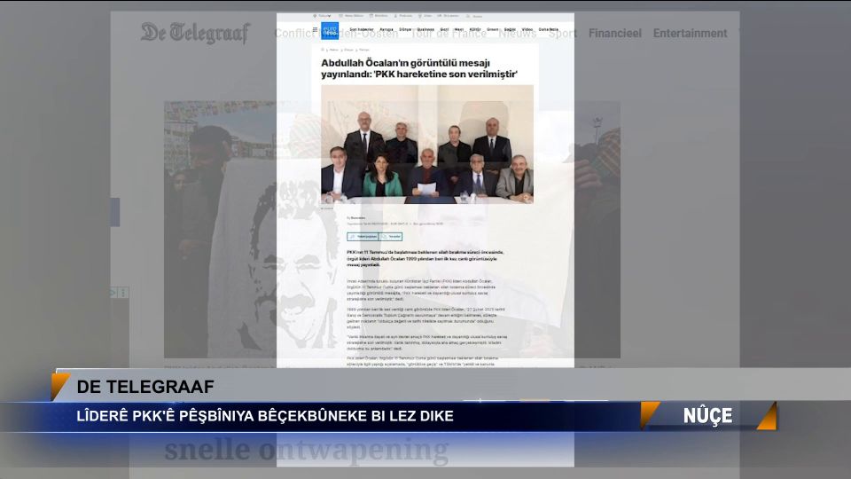Click the Yorumlar comments button
The width and height of the screenshot is (851, 479).
coord(390,237)
